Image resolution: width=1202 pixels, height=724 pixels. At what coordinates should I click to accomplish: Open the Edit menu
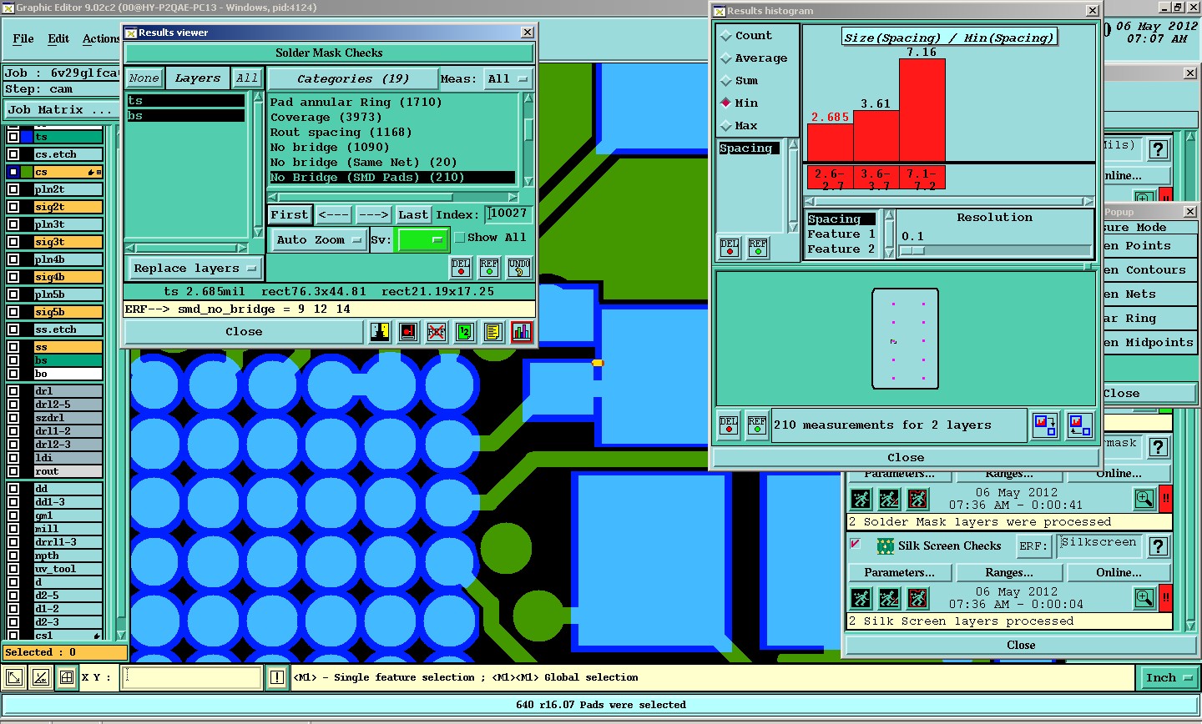pos(58,38)
